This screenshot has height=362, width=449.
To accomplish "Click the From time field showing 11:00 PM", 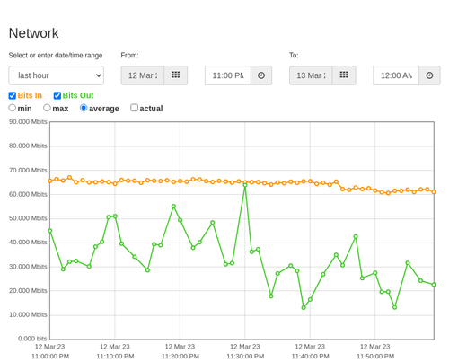I will [x=228, y=75].
